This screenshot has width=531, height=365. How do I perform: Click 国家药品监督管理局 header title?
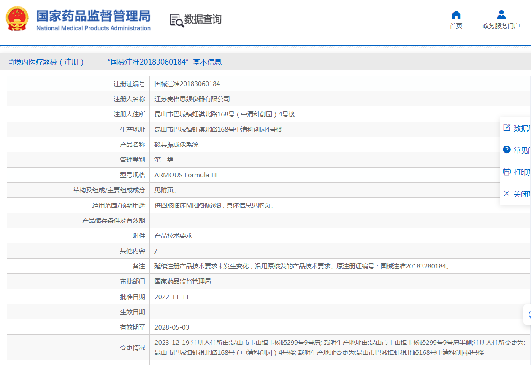click(93, 16)
